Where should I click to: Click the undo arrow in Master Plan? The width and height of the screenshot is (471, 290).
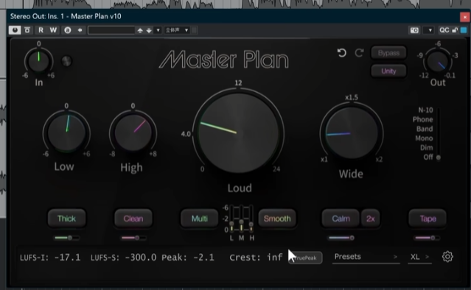pyautogui.click(x=341, y=53)
